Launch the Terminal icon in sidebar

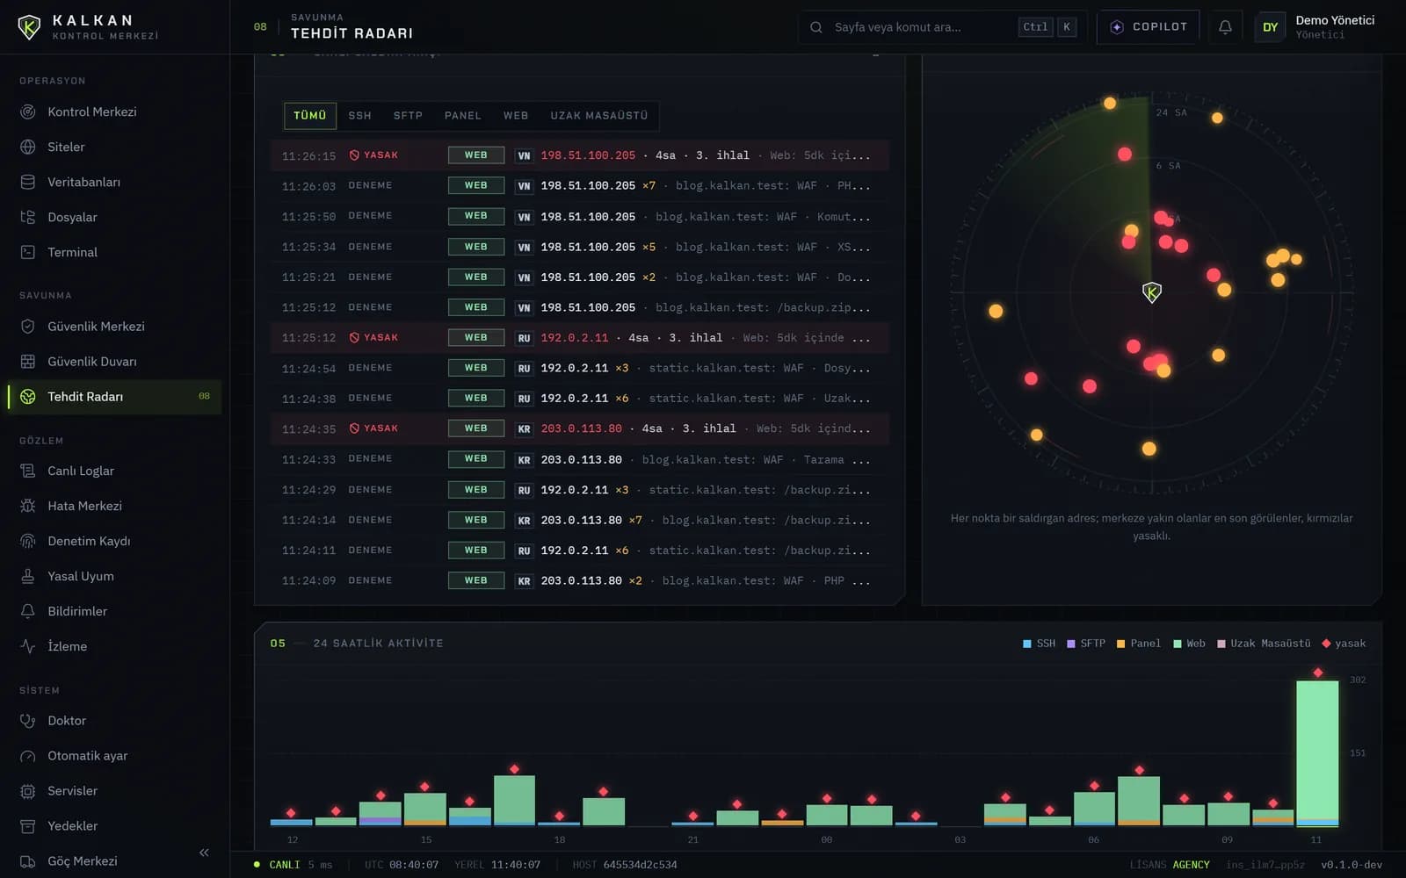(28, 252)
